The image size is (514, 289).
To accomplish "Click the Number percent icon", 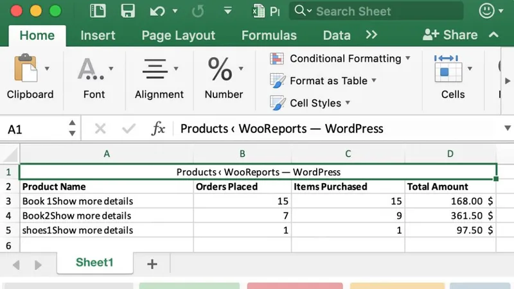I will point(220,69).
